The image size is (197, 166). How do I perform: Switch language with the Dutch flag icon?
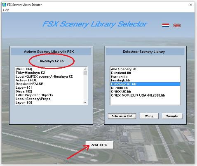(x=166, y=26)
